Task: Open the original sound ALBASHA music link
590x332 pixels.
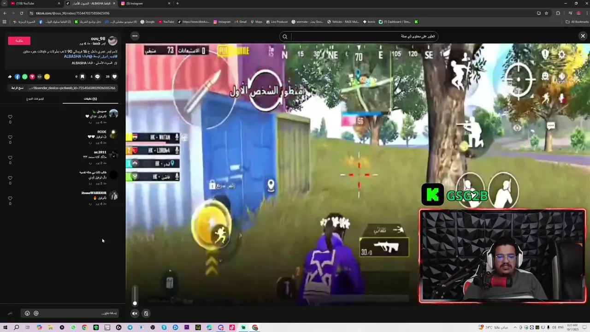Action: coord(94,63)
